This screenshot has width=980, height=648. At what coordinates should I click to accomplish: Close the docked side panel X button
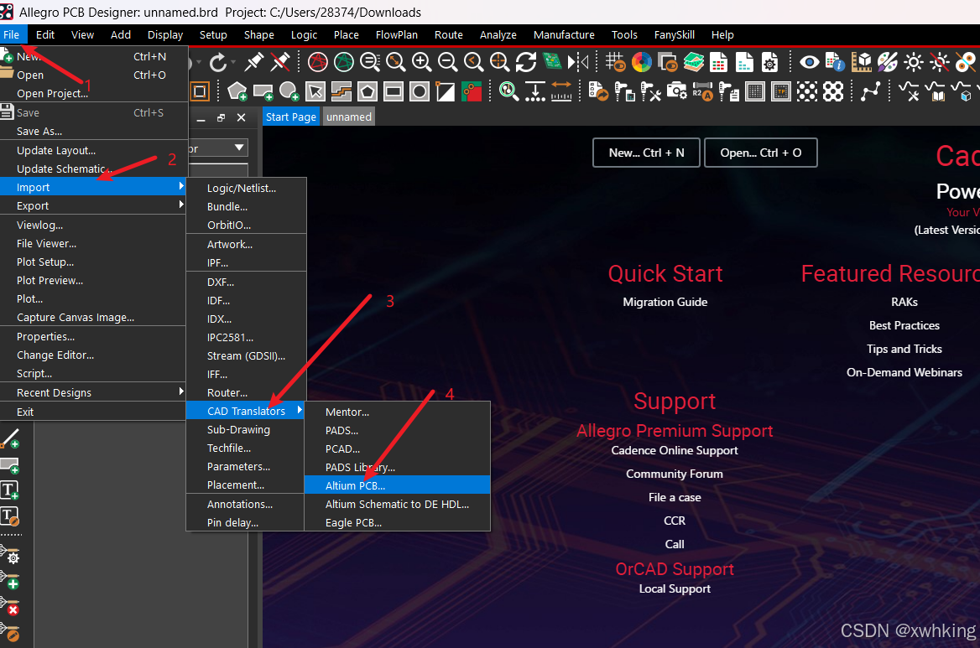tap(242, 117)
